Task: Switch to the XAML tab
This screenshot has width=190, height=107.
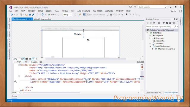Action: pos(34,62)
